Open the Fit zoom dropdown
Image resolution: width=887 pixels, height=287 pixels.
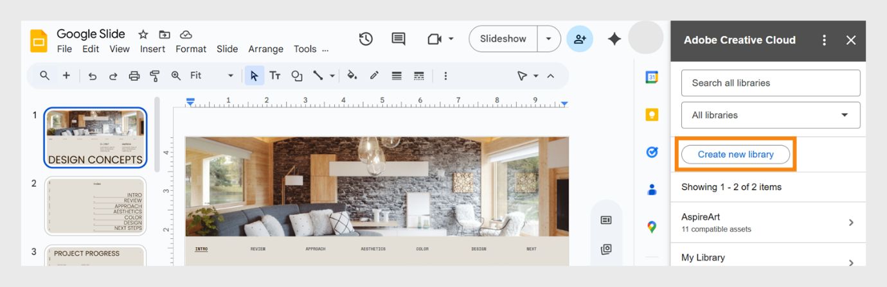[x=212, y=76]
